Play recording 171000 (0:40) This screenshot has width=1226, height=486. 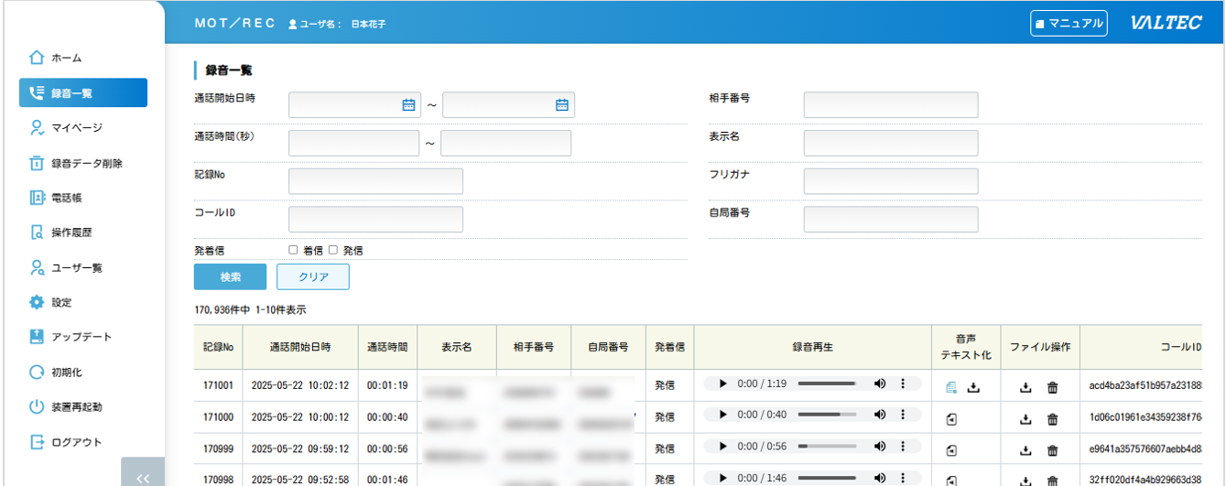[723, 416]
